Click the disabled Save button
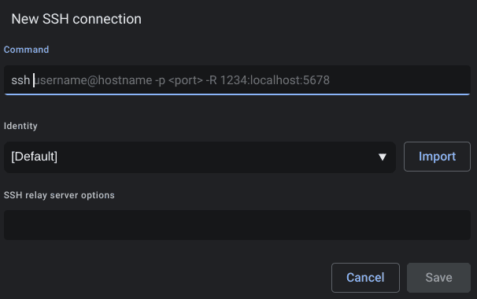 (438, 278)
